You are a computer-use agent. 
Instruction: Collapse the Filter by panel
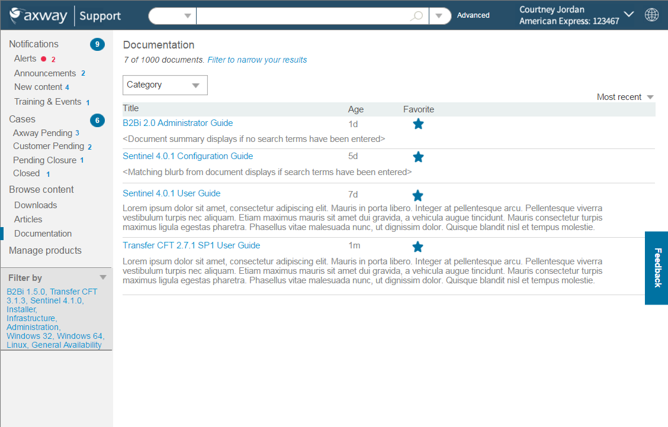(103, 277)
